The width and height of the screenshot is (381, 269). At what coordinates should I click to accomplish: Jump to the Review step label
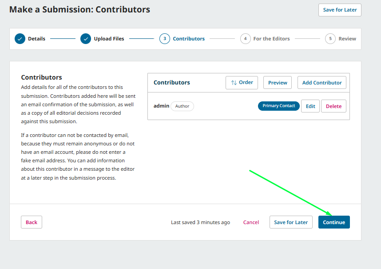click(347, 39)
